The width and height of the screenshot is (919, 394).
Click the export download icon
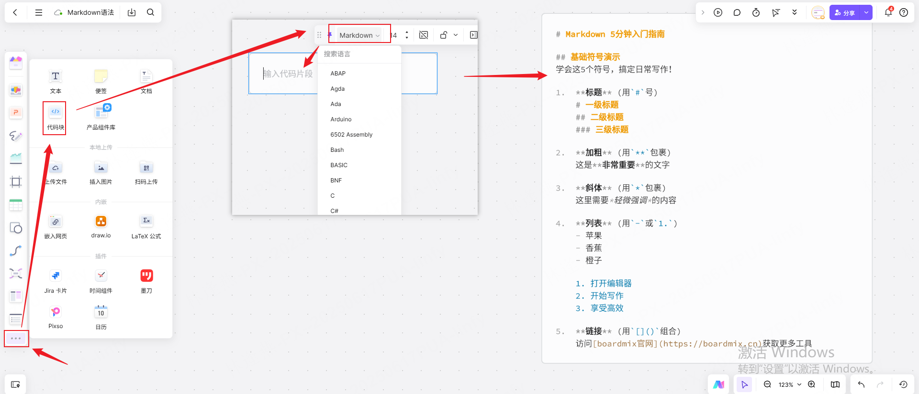click(132, 12)
